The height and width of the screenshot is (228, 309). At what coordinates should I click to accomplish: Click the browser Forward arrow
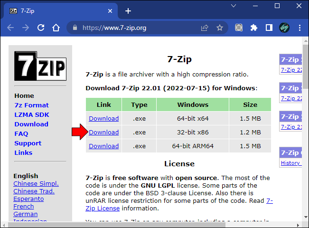pyautogui.click(x=26, y=28)
